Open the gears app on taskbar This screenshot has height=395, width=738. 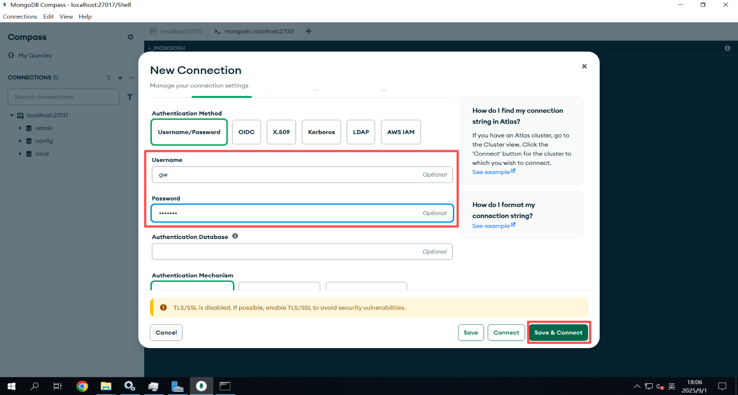(x=130, y=386)
